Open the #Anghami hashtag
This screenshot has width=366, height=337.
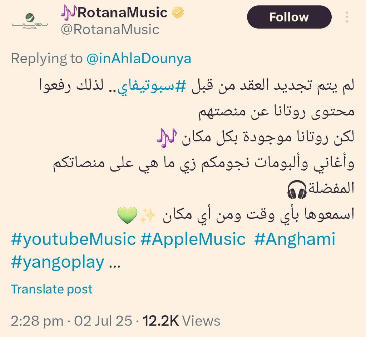(295, 239)
